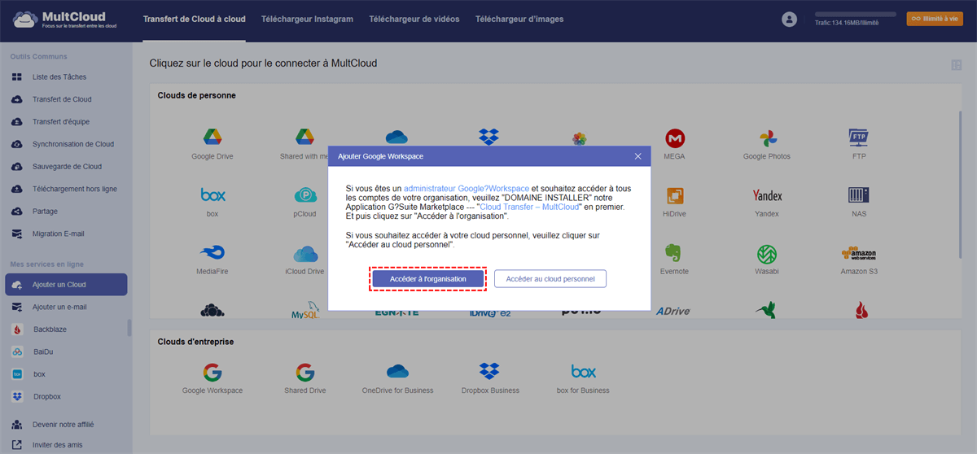This screenshot has height=454, width=977.
Task: Click Accéder à l'organisation button
Action: tap(428, 278)
